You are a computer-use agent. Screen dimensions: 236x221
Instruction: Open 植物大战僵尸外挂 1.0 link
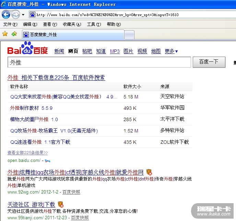(x=34, y=119)
